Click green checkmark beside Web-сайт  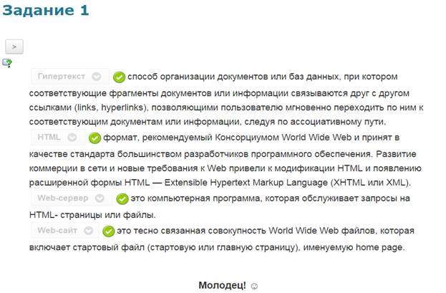108,231
